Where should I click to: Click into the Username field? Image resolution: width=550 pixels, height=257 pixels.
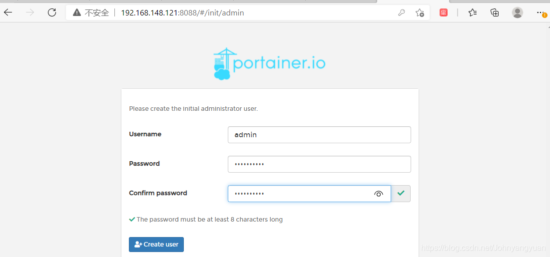point(319,135)
